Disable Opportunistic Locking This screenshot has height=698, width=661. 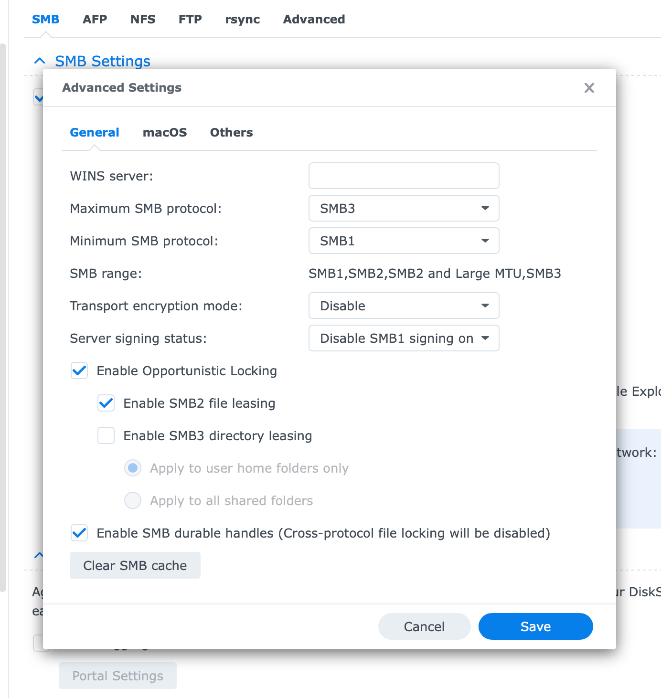(79, 371)
